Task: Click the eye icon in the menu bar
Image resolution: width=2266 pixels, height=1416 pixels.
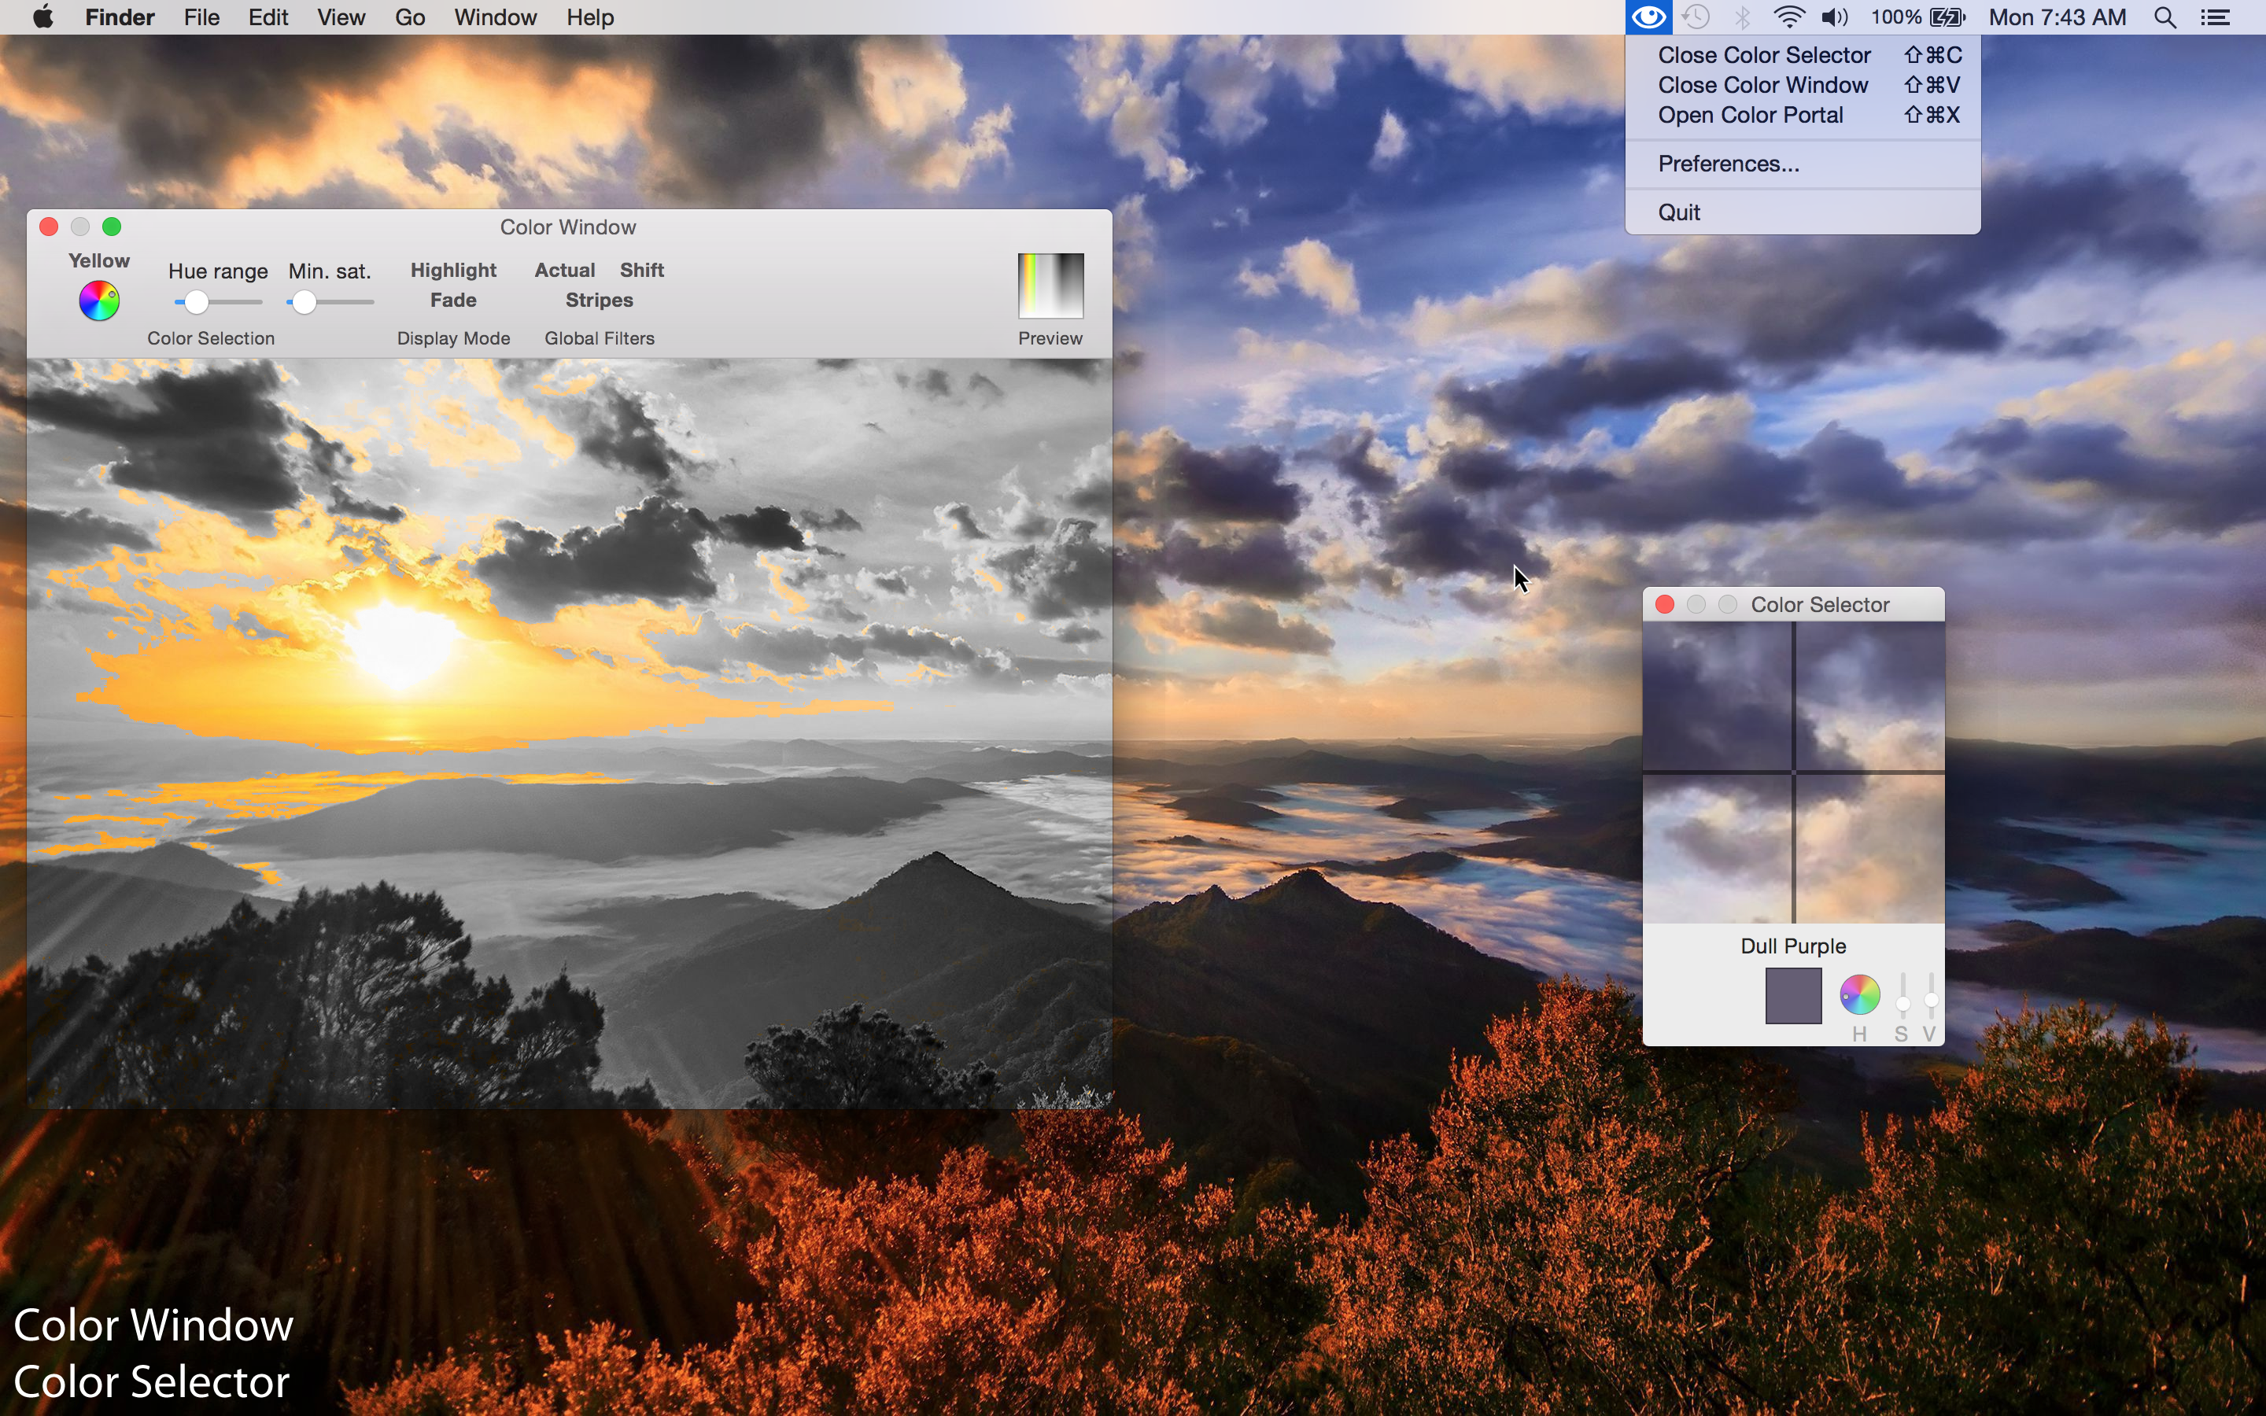Action: pos(1648,17)
